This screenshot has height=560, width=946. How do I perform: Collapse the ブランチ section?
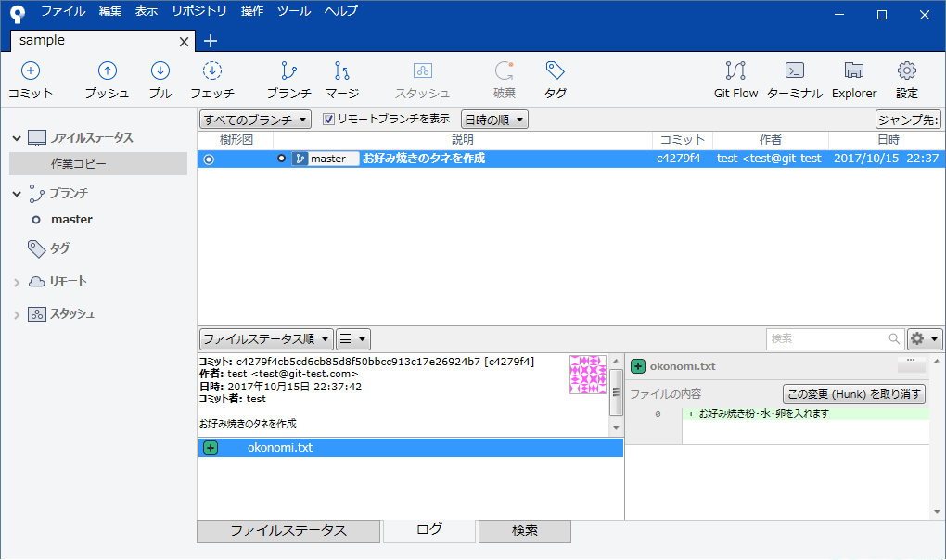pos(17,194)
